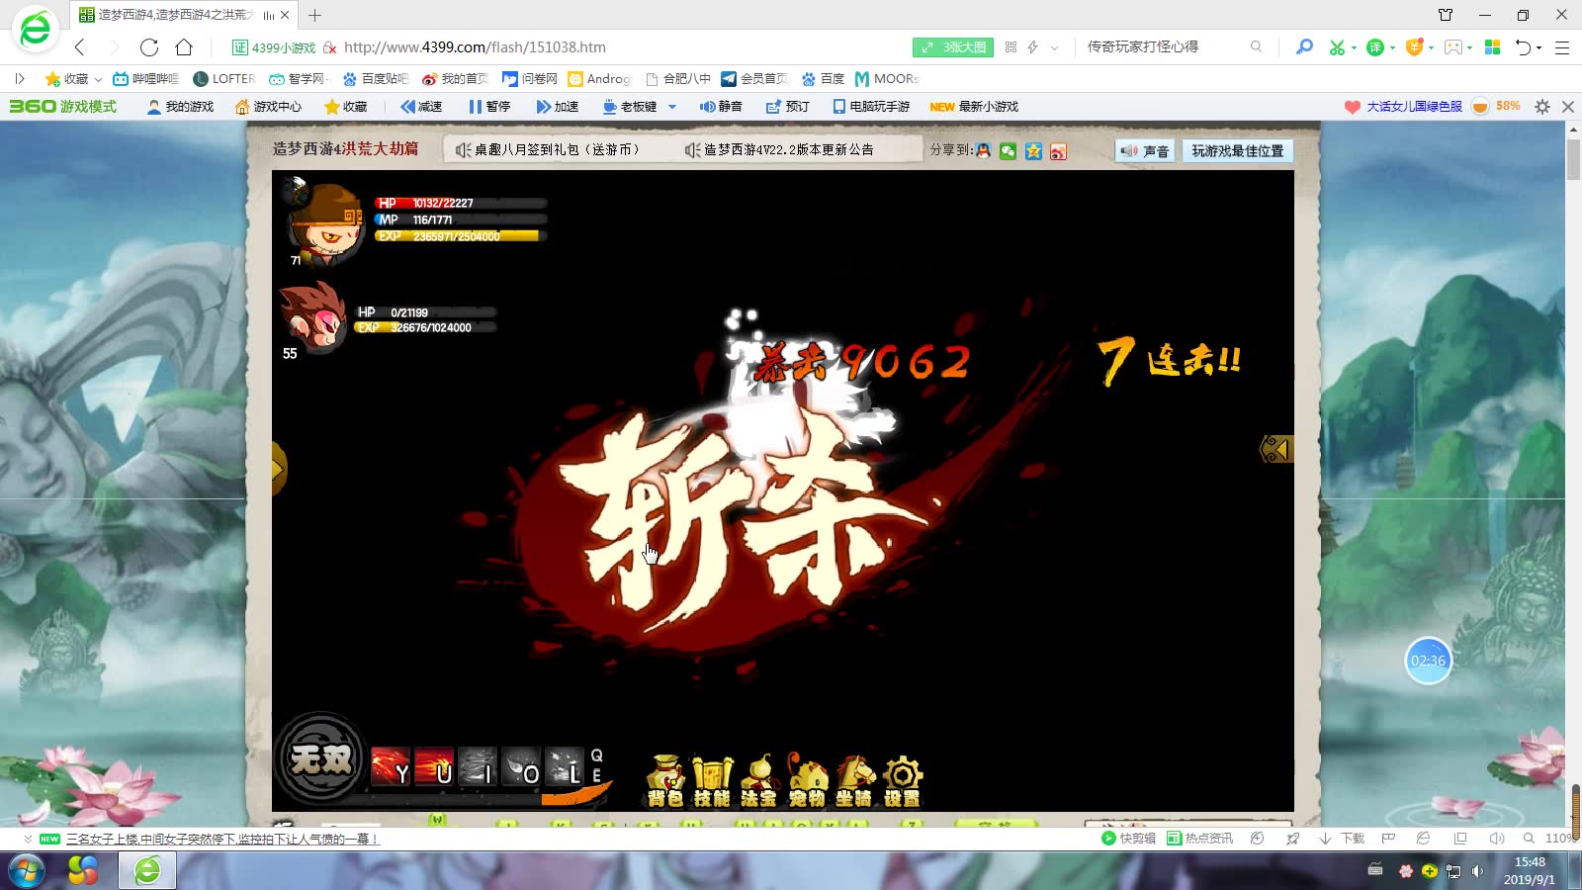Screen dimensions: 1582x890
Task: Trigger the Y fire skill slot
Action: click(x=391, y=766)
